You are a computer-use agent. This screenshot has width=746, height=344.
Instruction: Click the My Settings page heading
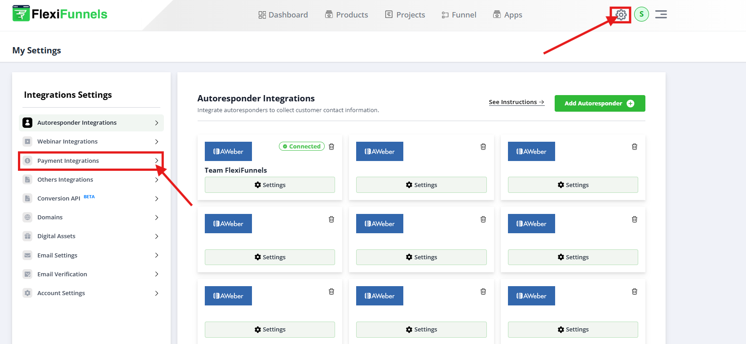coord(37,50)
